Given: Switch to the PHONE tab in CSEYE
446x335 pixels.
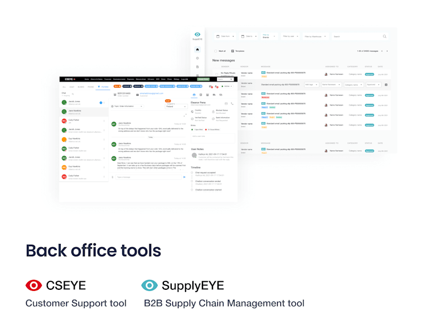Looking at the screenshot, I should click(x=91, y=87).
